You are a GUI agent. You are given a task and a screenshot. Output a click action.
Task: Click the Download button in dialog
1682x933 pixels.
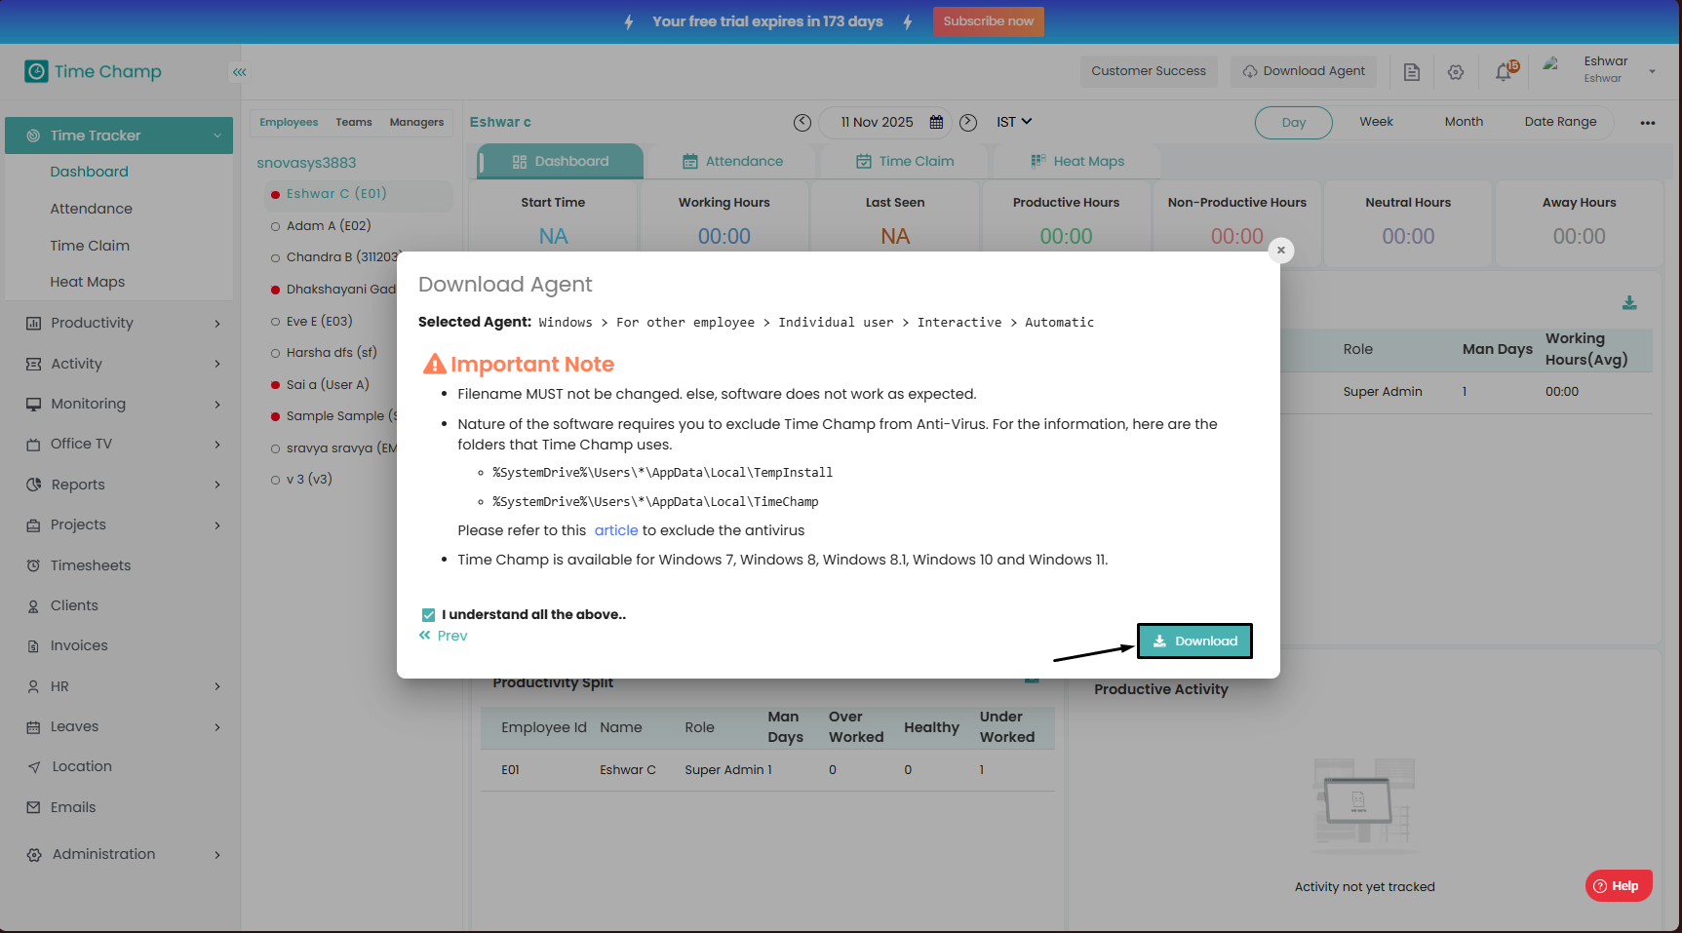[1194, 641]
